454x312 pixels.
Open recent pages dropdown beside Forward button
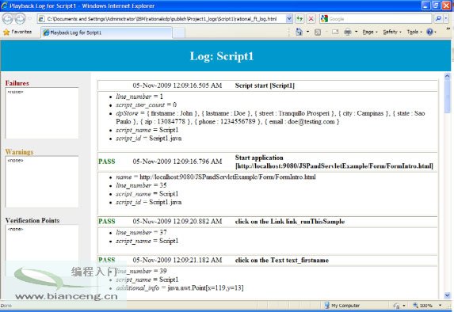29,19
